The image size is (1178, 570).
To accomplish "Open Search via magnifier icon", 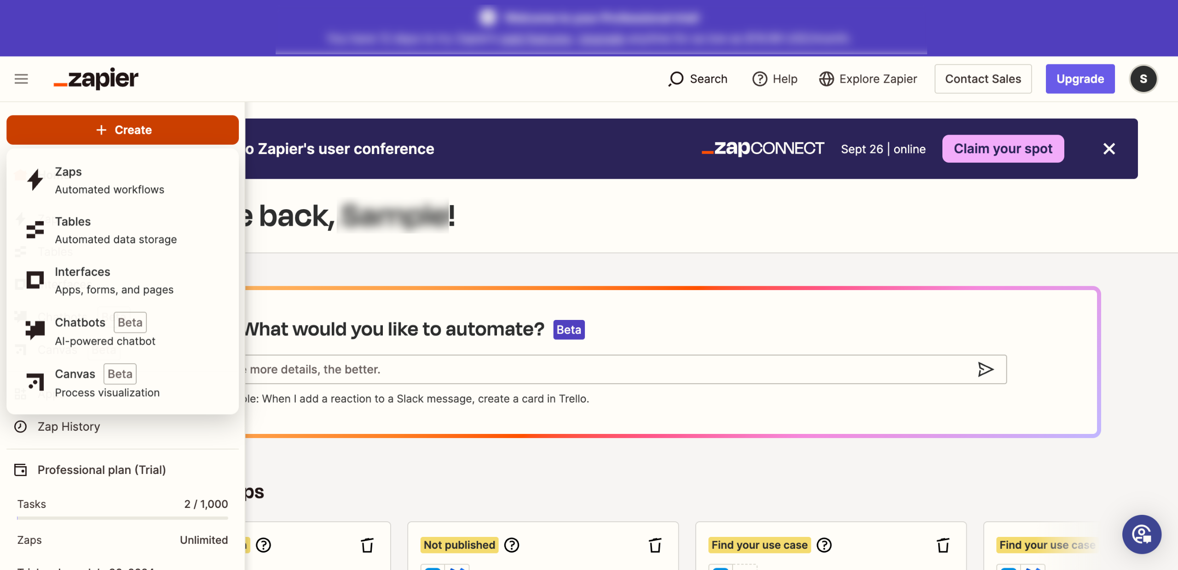I will [x=676, y=79].
